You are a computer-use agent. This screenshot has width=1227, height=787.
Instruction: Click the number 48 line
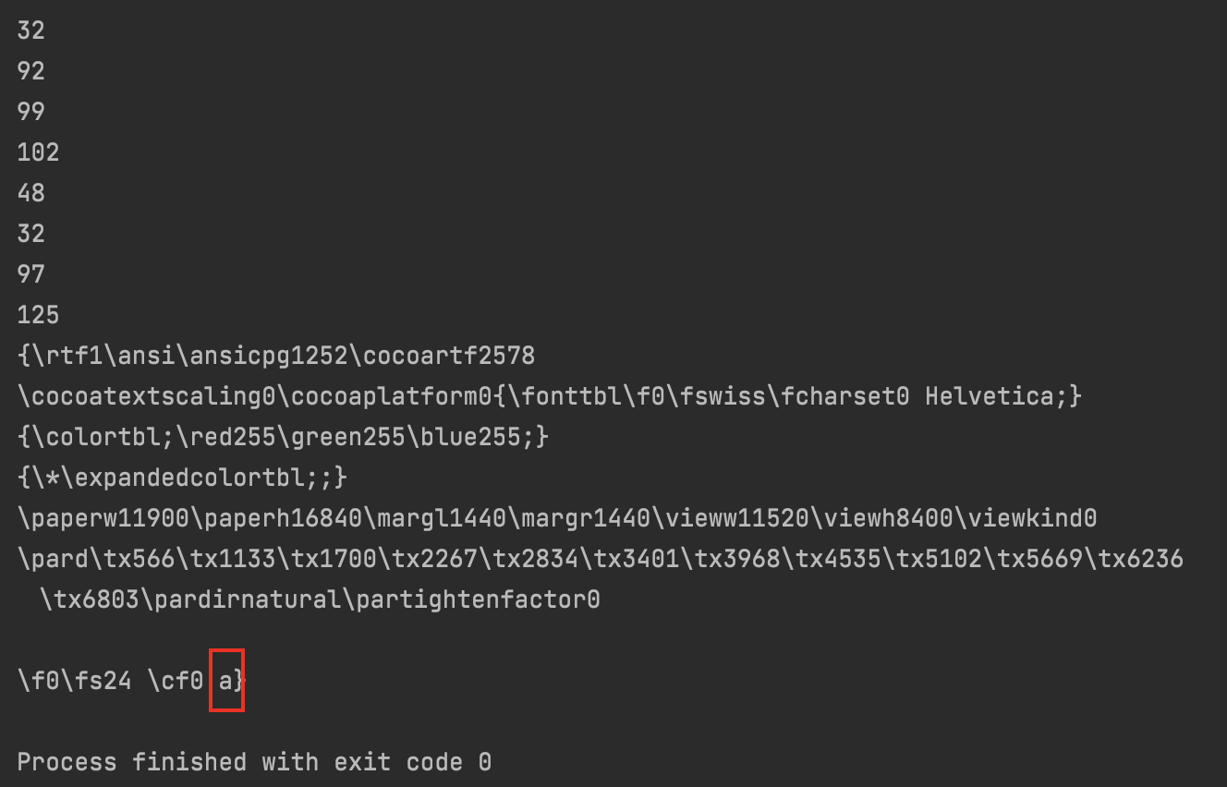(30, 193)
